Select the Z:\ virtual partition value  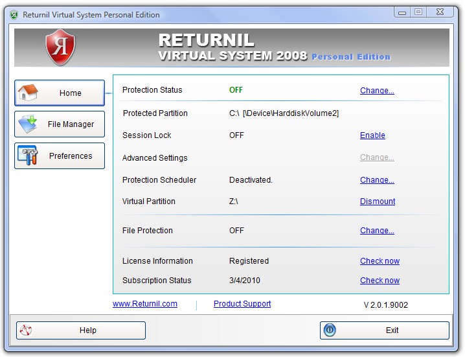[233, 202]
